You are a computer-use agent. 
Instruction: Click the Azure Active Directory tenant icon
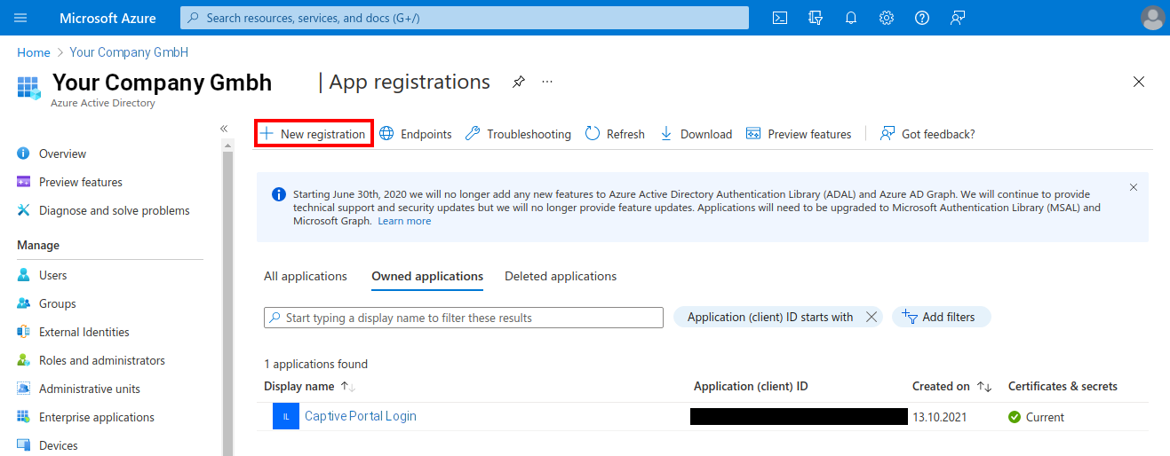pos(29,87)
